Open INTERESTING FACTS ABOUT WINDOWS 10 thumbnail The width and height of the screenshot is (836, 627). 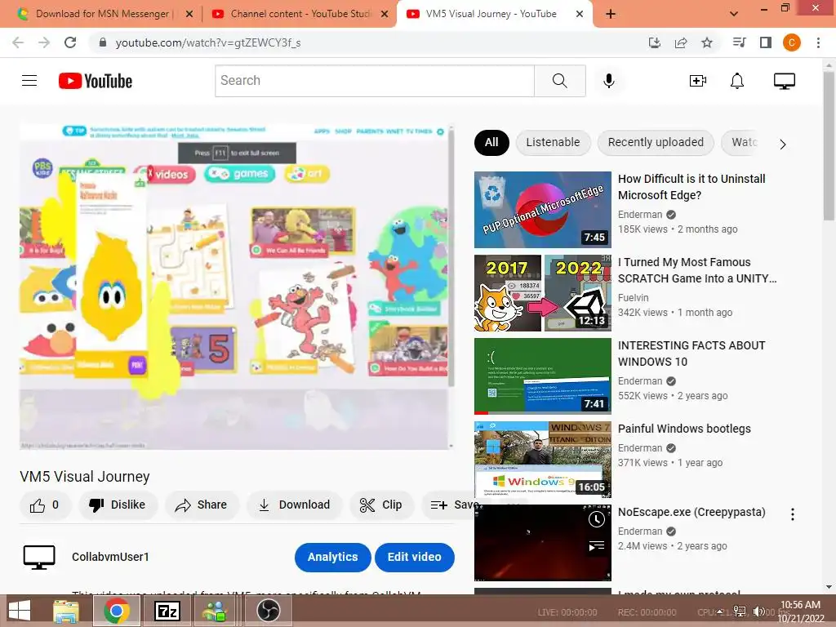click(x=543, y=376)
